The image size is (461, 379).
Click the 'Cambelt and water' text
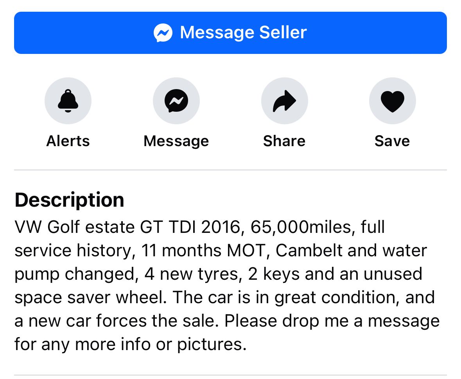click(x=351, y=250)
